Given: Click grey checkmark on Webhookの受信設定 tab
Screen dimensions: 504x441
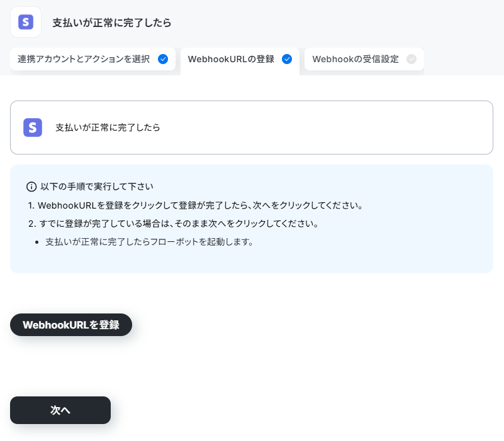Looking at the screenshot, I should coord(411,59).
